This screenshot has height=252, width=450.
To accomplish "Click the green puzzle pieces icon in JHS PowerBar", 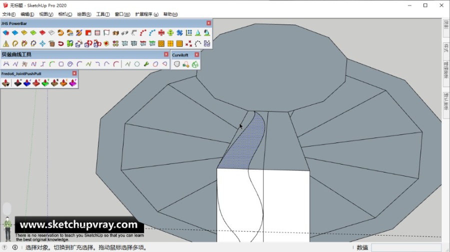I will point(70,43).
